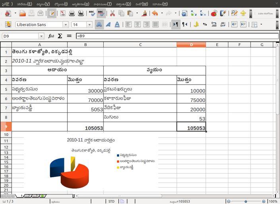Click the Insert Chart icon
The height and width of the screenshot is (204, 280).
tap(214, 14)
